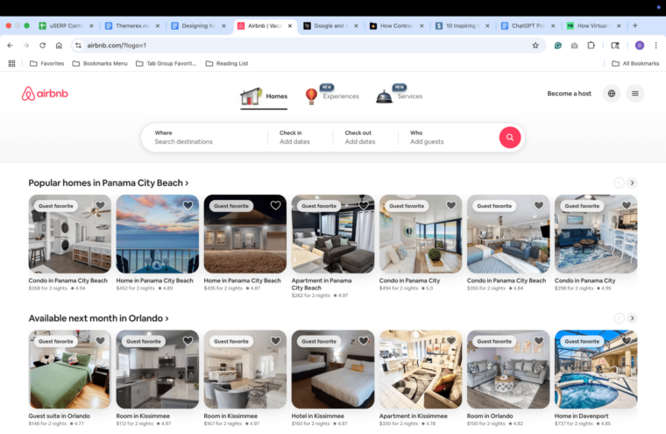Viewport: 666px width, 434px height.
Task: Bookmark this page with the star
Action: click(535, 45)
